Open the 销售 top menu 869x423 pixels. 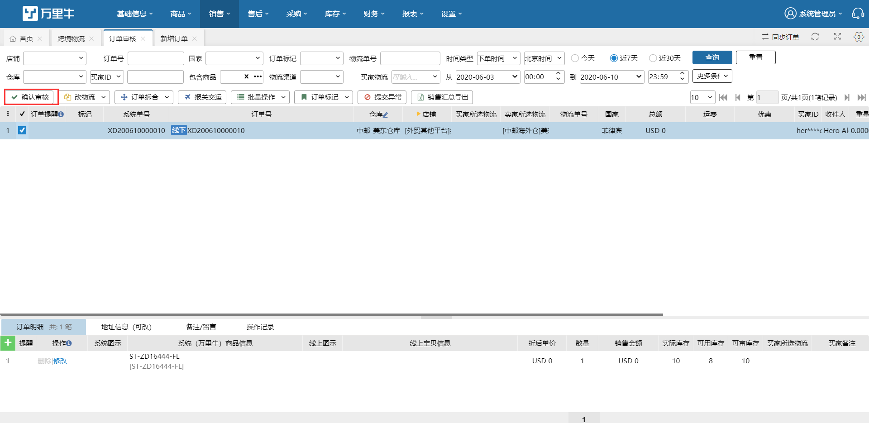coord(220,14)
